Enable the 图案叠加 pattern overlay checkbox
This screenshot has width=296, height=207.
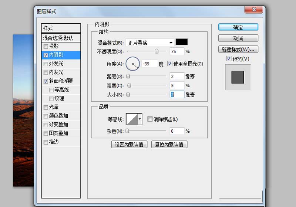point(46,133)
